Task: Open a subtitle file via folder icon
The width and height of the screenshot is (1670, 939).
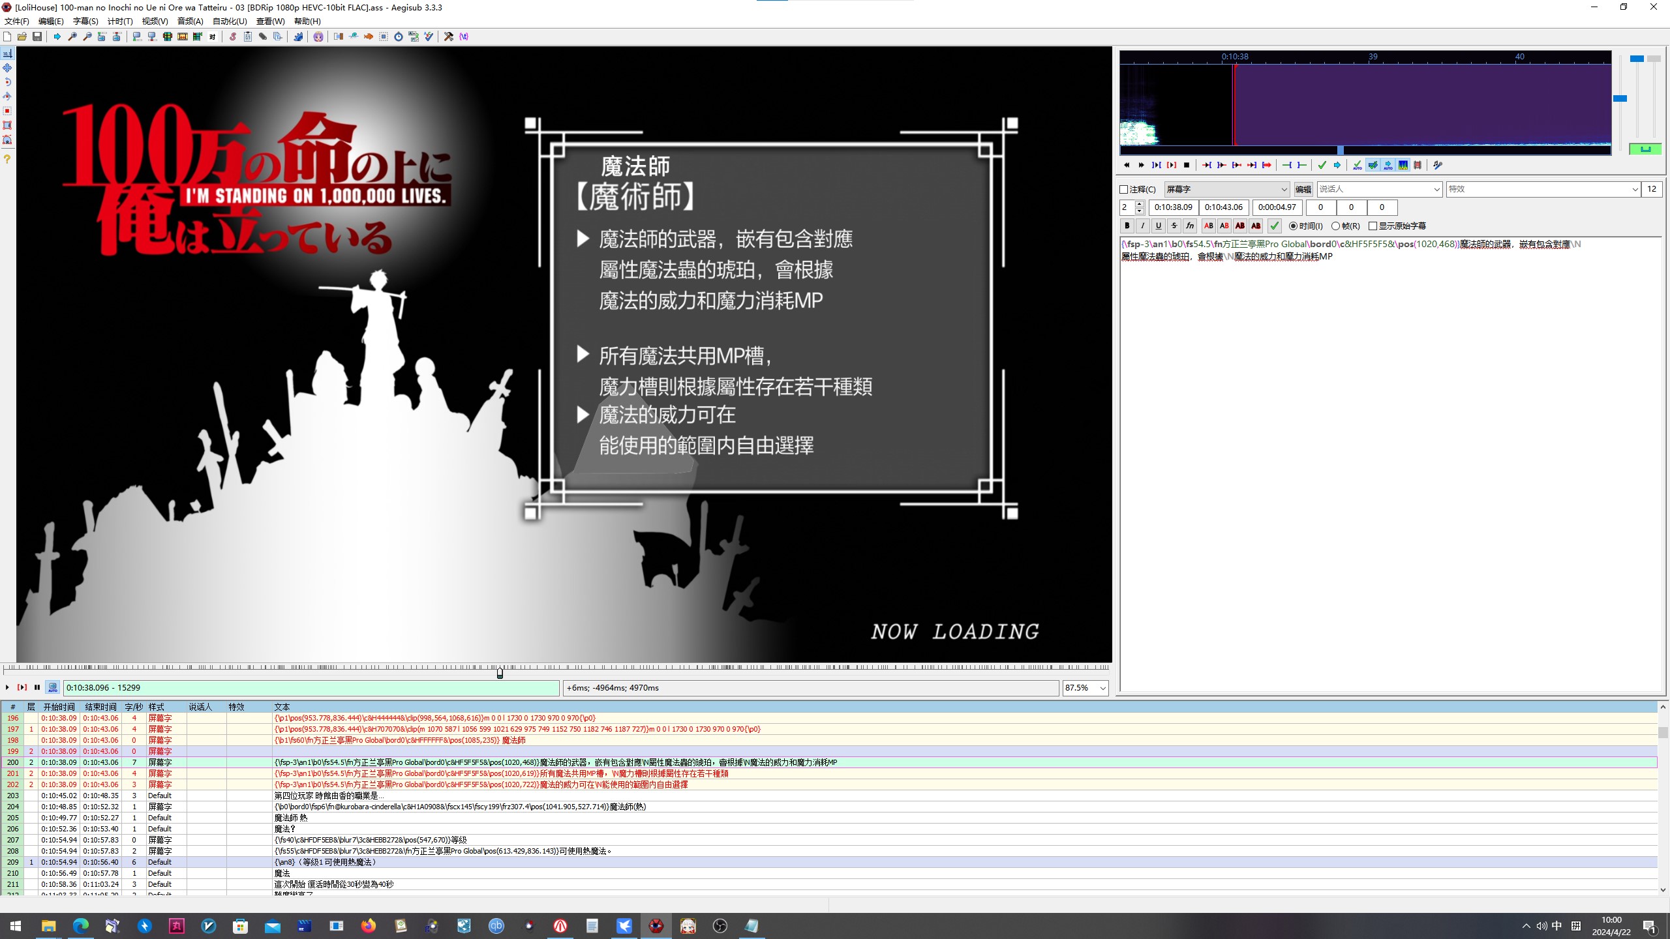Action: point(22,37)
